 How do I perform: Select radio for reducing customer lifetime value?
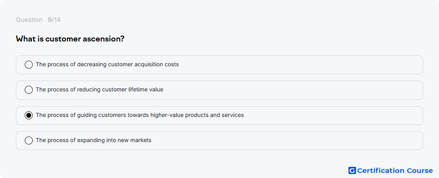tap(29, 90)
